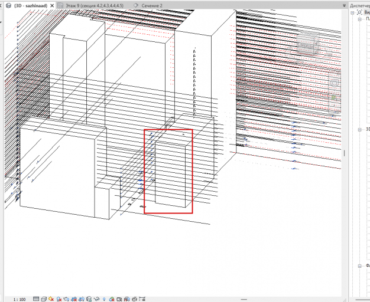The height and width of the screenshot is (302, 370).
Task: Click the navigation bar steering wheel
Action: pyautogui.click(x=335, y=83)
